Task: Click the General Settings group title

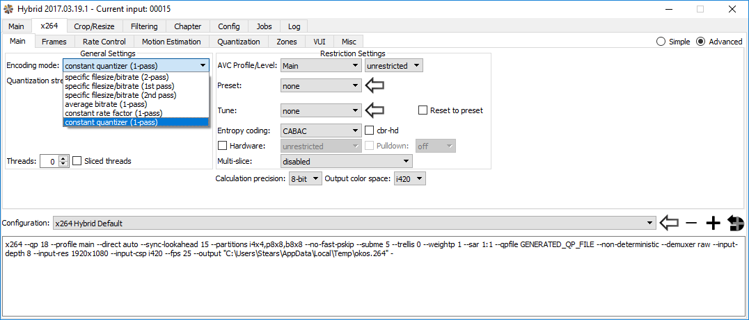Action: pos(107,53)
